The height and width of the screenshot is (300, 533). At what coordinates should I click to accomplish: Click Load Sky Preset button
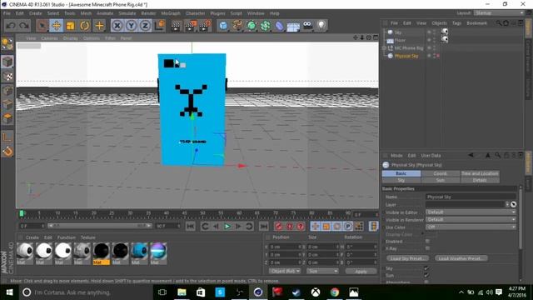pyautogui.click(x=407, y=258)
